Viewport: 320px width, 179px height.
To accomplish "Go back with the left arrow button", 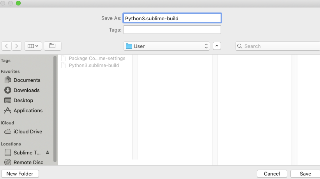I will tap(6, 46).
